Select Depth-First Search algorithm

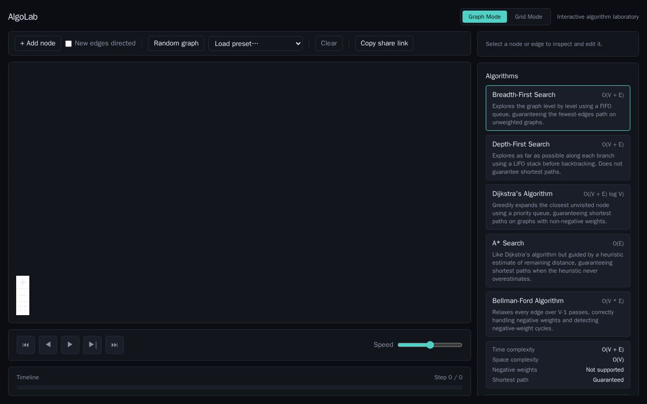pyautogui.click(x=558, y=158)
